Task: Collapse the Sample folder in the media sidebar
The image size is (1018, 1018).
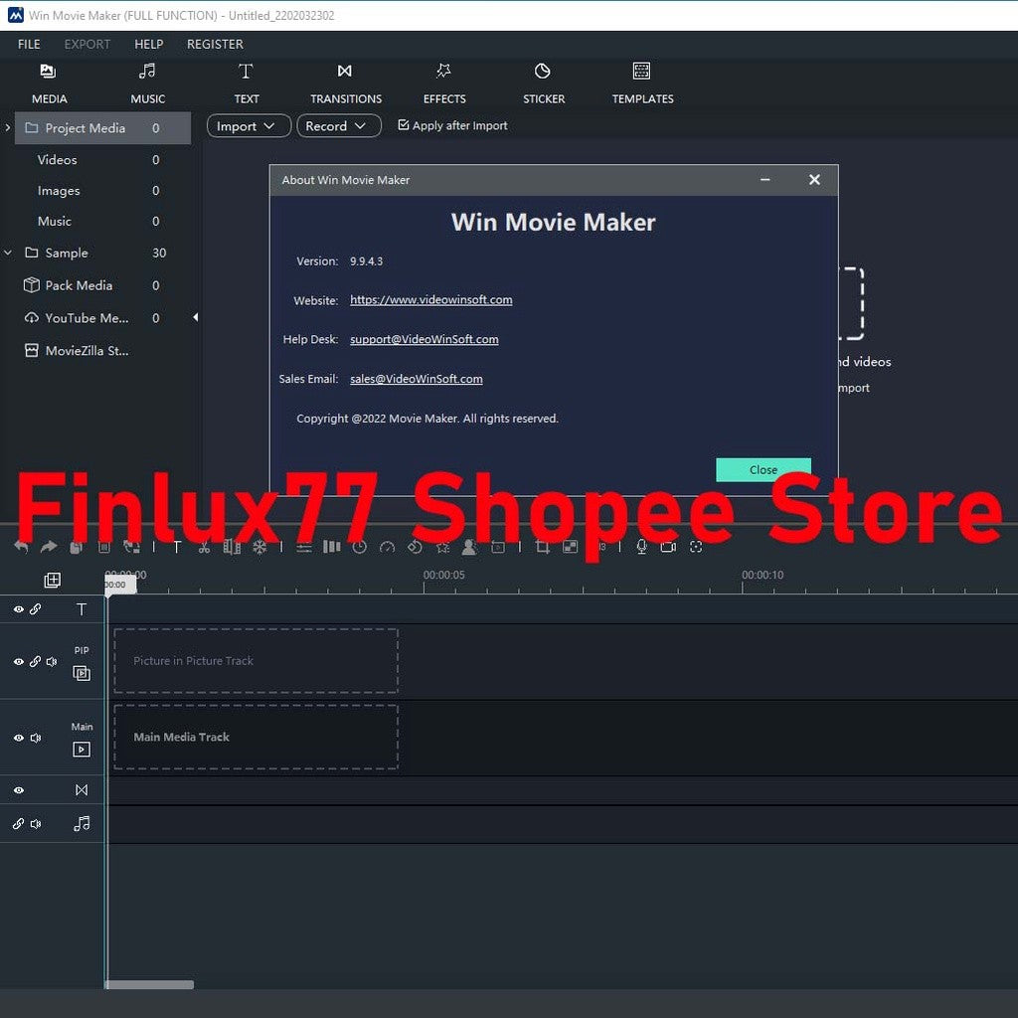Action: (x=8, y=253)
